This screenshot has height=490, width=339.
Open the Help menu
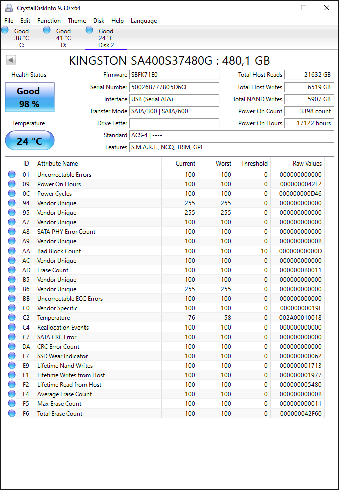tap(117, 21)
